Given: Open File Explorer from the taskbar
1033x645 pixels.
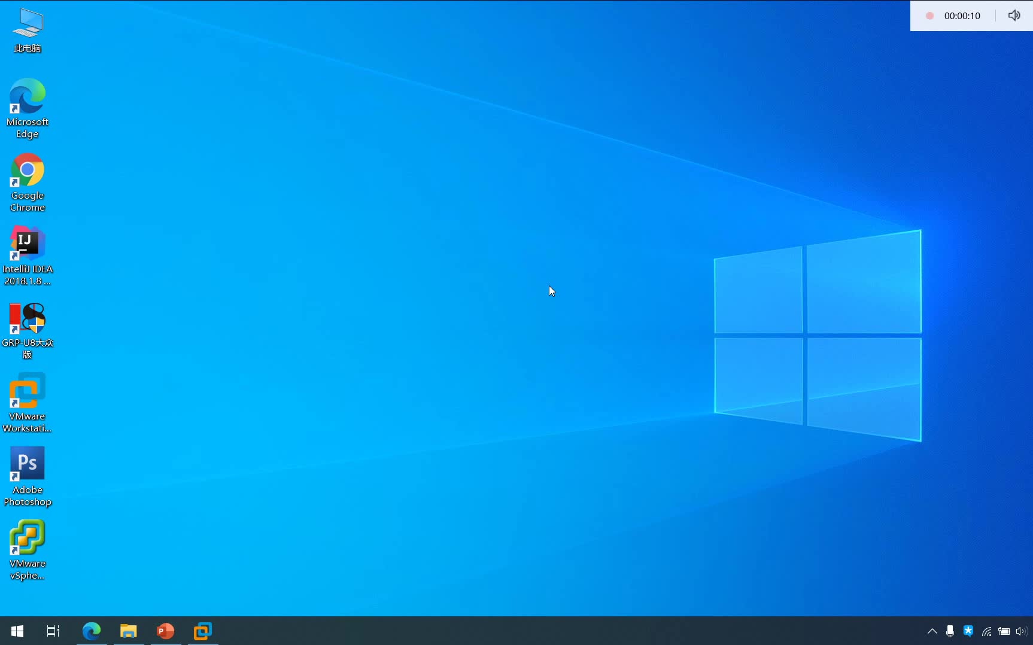Looking at the screenshot, I should coord(129,631).
